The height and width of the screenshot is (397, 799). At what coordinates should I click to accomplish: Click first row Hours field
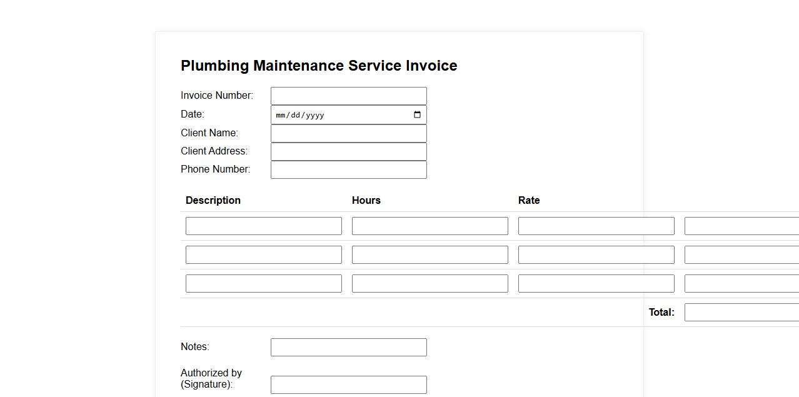430,226
